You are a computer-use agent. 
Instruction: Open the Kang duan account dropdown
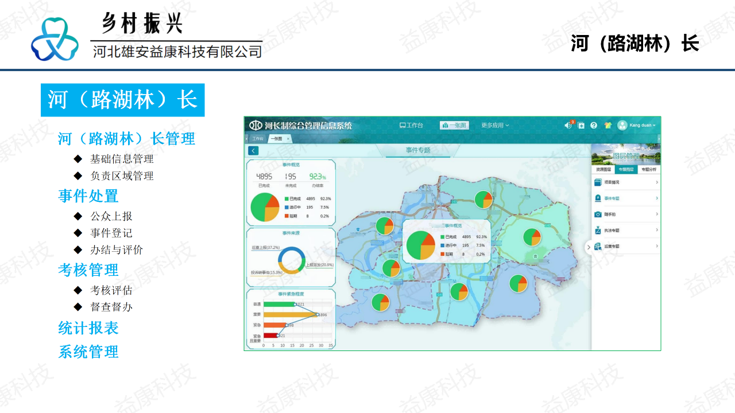[x=643, y=125]
